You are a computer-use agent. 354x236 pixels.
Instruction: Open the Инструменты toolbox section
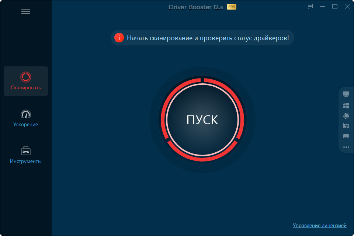(x=26, y=155)
